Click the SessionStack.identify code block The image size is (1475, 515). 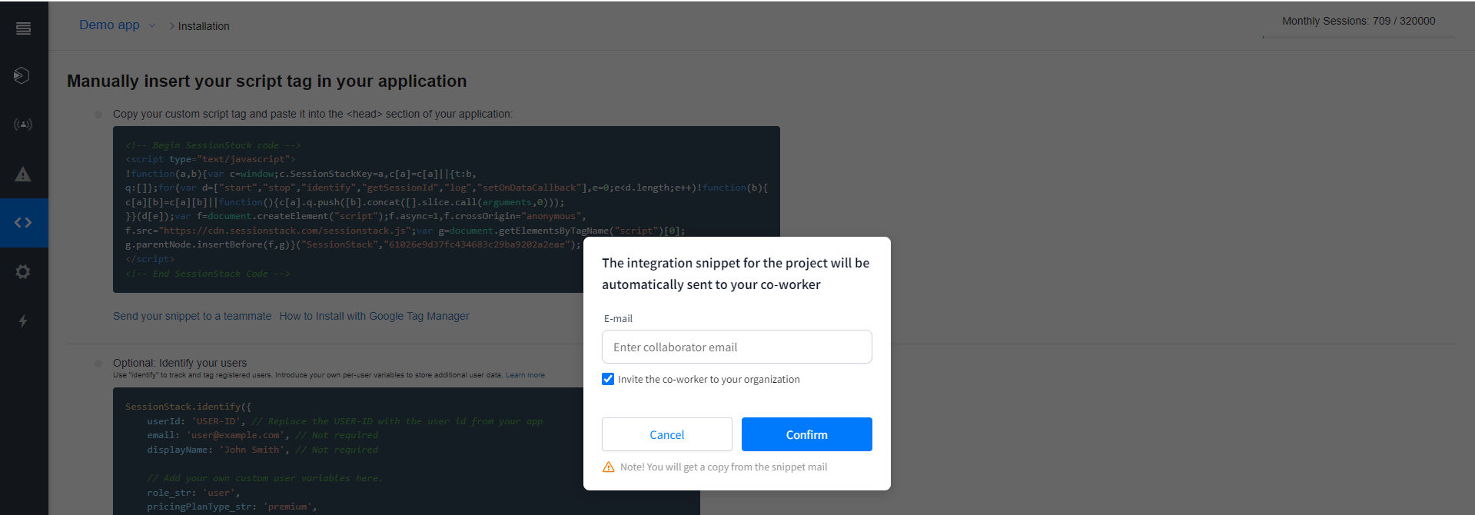click(x=406, y=451)
